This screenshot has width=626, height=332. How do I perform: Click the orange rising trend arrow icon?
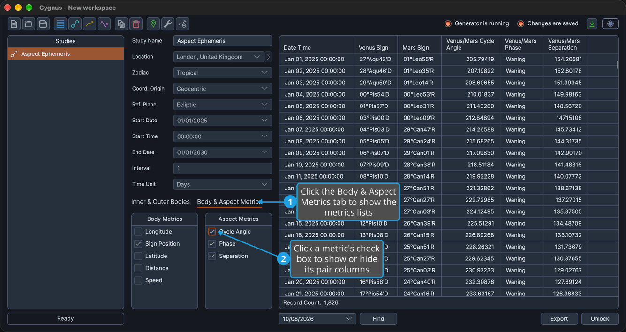coord(90,24)
